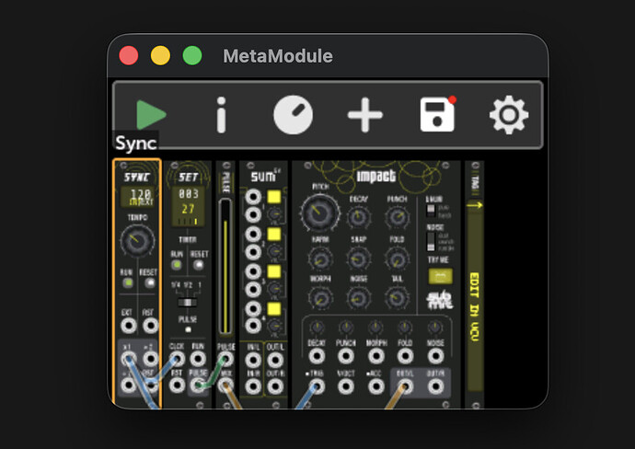
Task: Click the V/OCT input jack on Impact
Action: tap(346, 386)
